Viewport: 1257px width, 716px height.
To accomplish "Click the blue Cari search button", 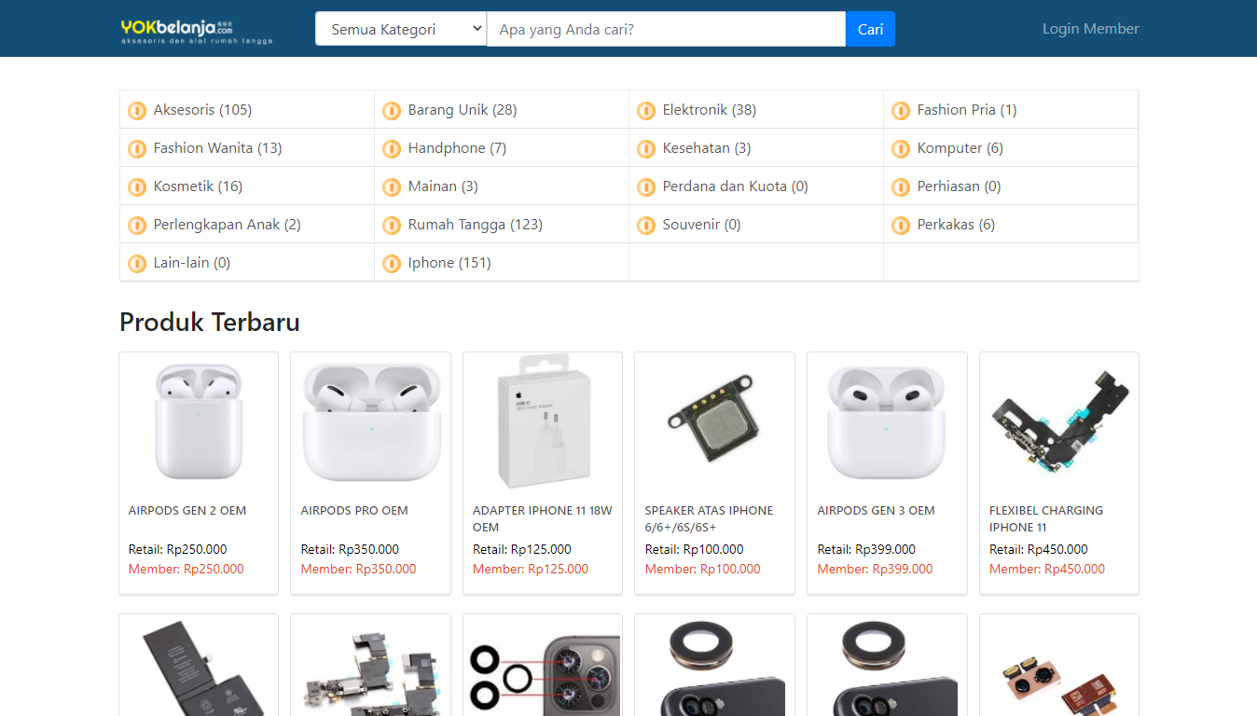I will 870,29.
